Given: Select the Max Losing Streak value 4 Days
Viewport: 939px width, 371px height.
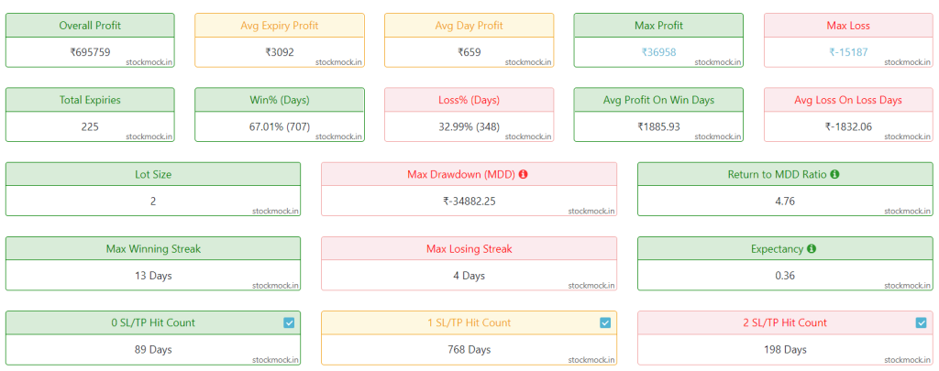Looking at the screenshot, I should [x=469, y=276].
